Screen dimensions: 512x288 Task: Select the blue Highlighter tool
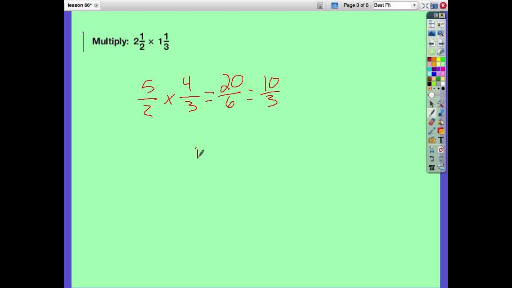tap(441, 113)
